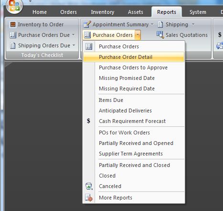The width and height of the screenshot is (223, 211).
Task: Choose Cash Requirement Forecast menu item
Action: click(134, 121)
